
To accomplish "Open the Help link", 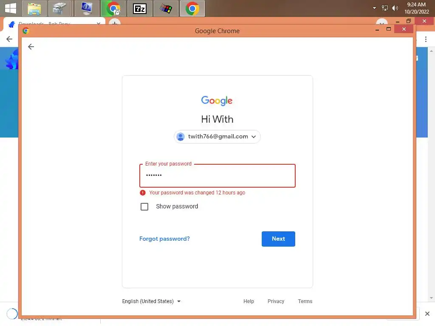I will click(x=249, y=301).
